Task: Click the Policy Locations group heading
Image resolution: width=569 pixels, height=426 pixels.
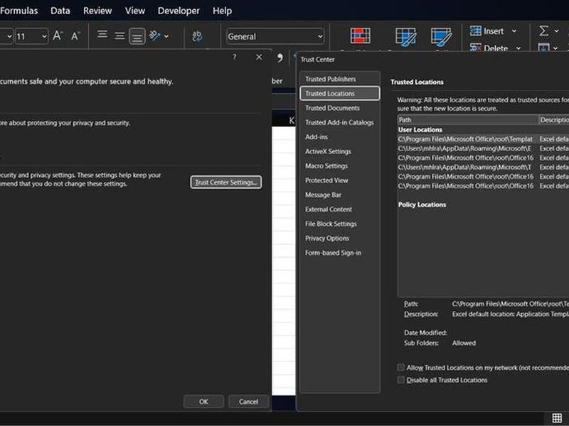Action: 422,204
